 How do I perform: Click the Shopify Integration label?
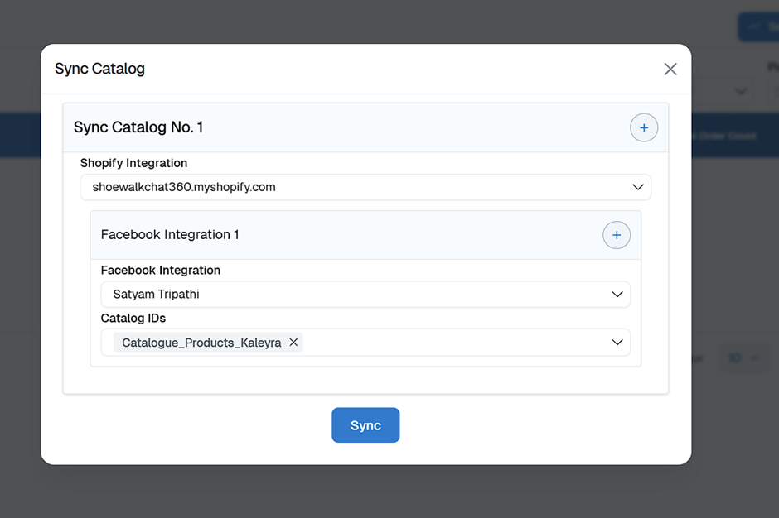point(133,163)
